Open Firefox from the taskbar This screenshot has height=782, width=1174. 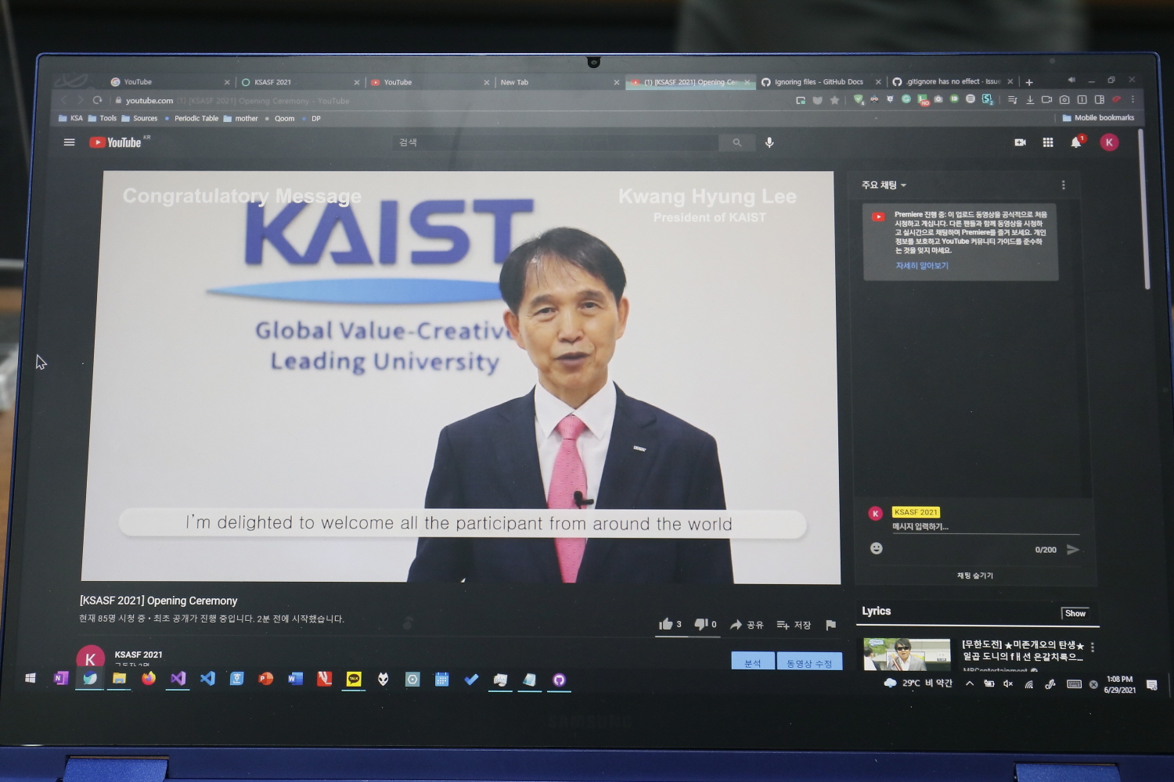coord(149,678)
